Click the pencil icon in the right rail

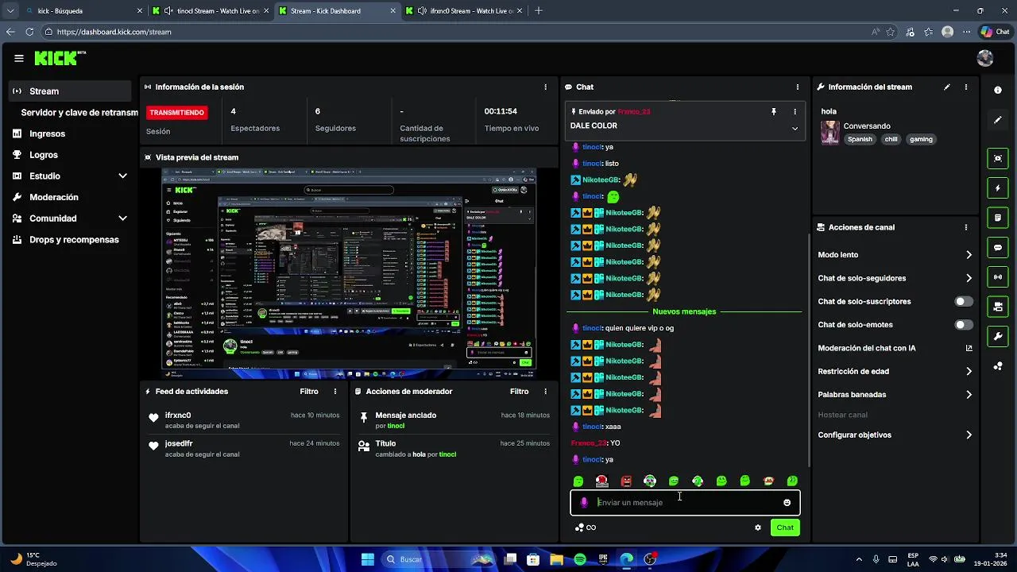pos(998,120)
